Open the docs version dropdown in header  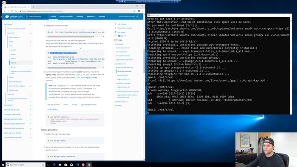127,17
